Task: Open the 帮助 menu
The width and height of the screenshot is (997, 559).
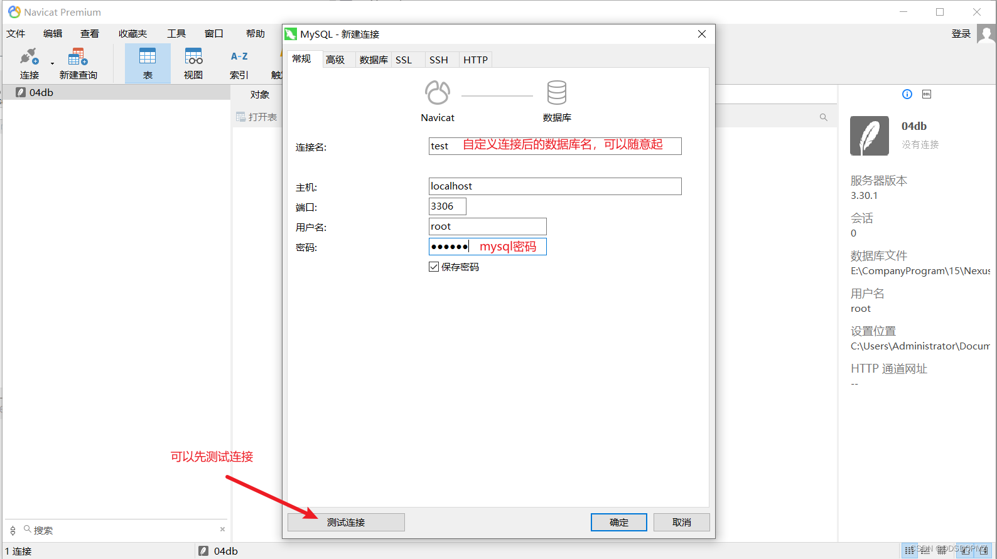Action: pyautogui.click(x=256, y=33)
